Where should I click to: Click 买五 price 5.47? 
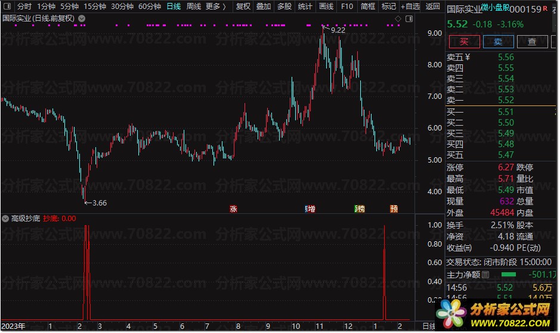[x=506, y=154]
